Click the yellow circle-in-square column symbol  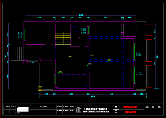pos(40,88)
